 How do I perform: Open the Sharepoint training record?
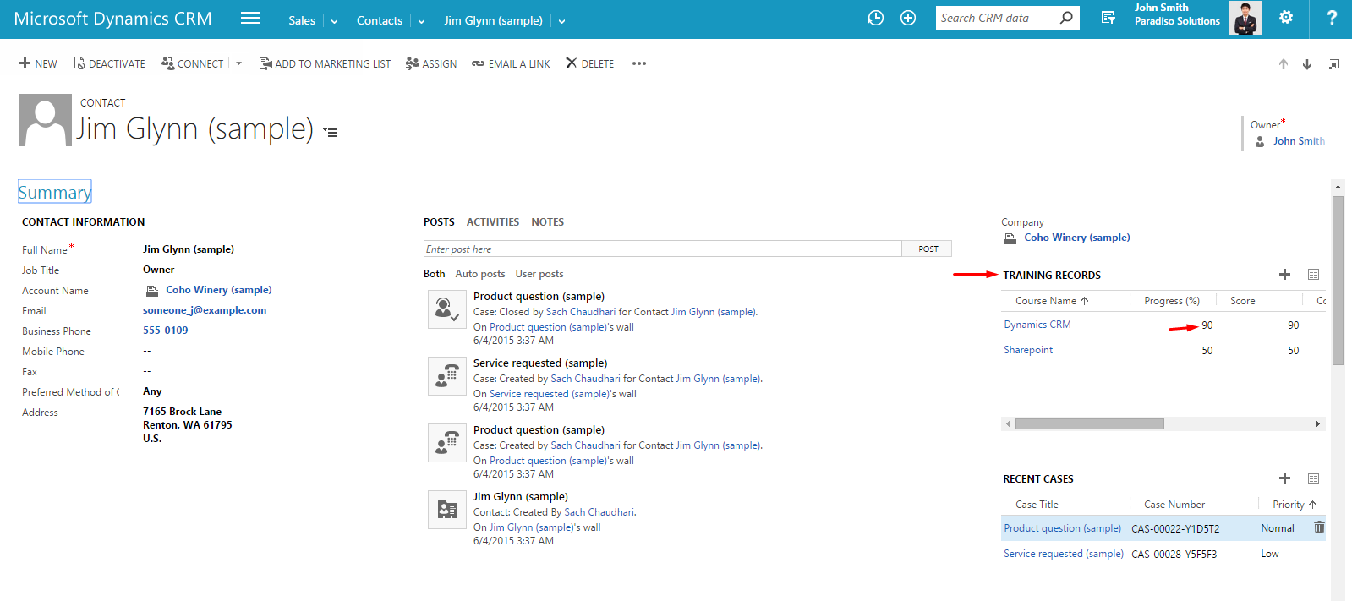(x=1028, y=350)
